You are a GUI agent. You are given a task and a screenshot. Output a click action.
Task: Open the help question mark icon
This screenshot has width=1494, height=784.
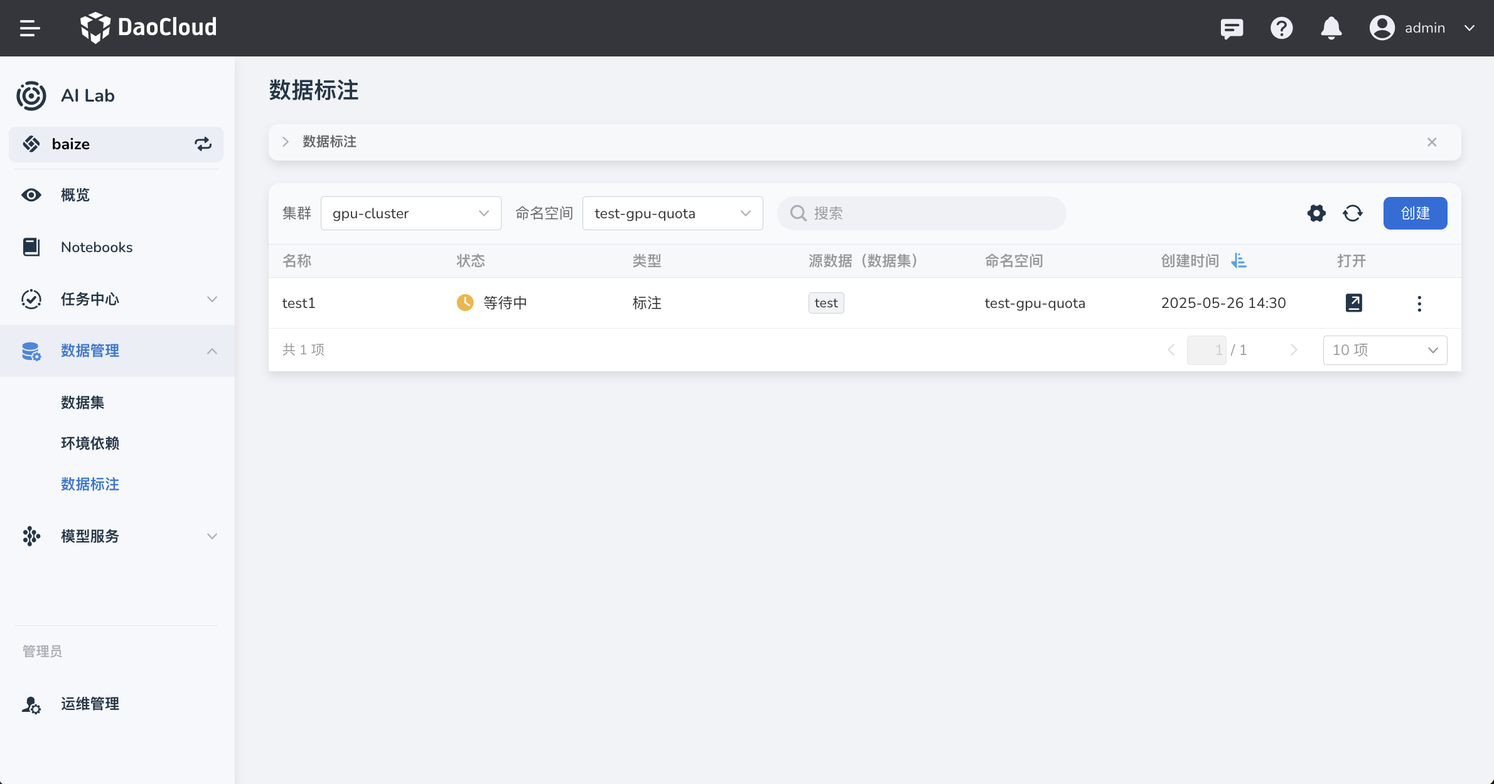(1281, 28)
